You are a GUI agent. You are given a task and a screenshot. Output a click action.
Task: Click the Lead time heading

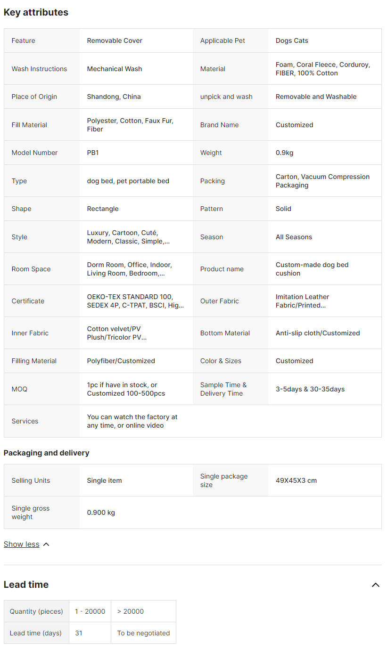pos(26,585)
